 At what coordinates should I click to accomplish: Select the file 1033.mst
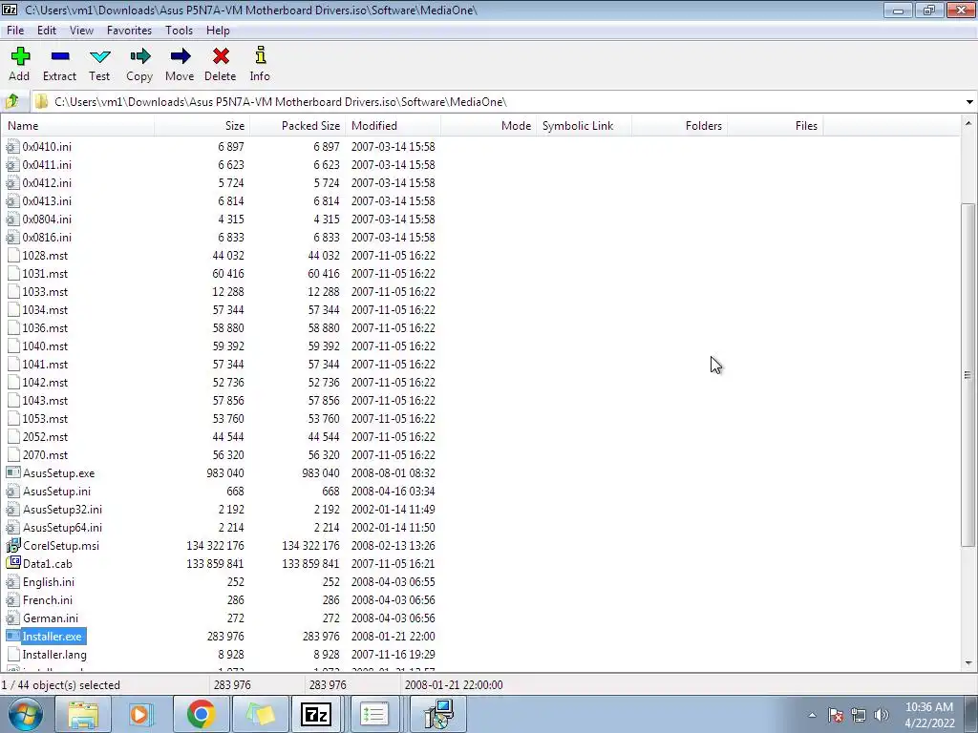pos(45,292)
